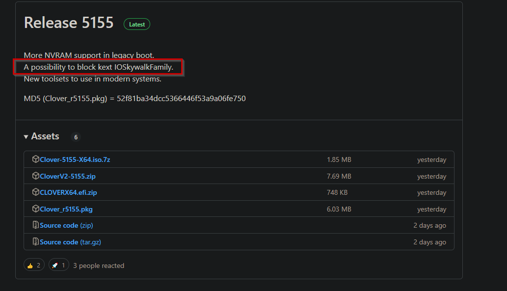Click the MD5 checksum line
The height and width of the screenshot is (291, 507).
point(134,99)
